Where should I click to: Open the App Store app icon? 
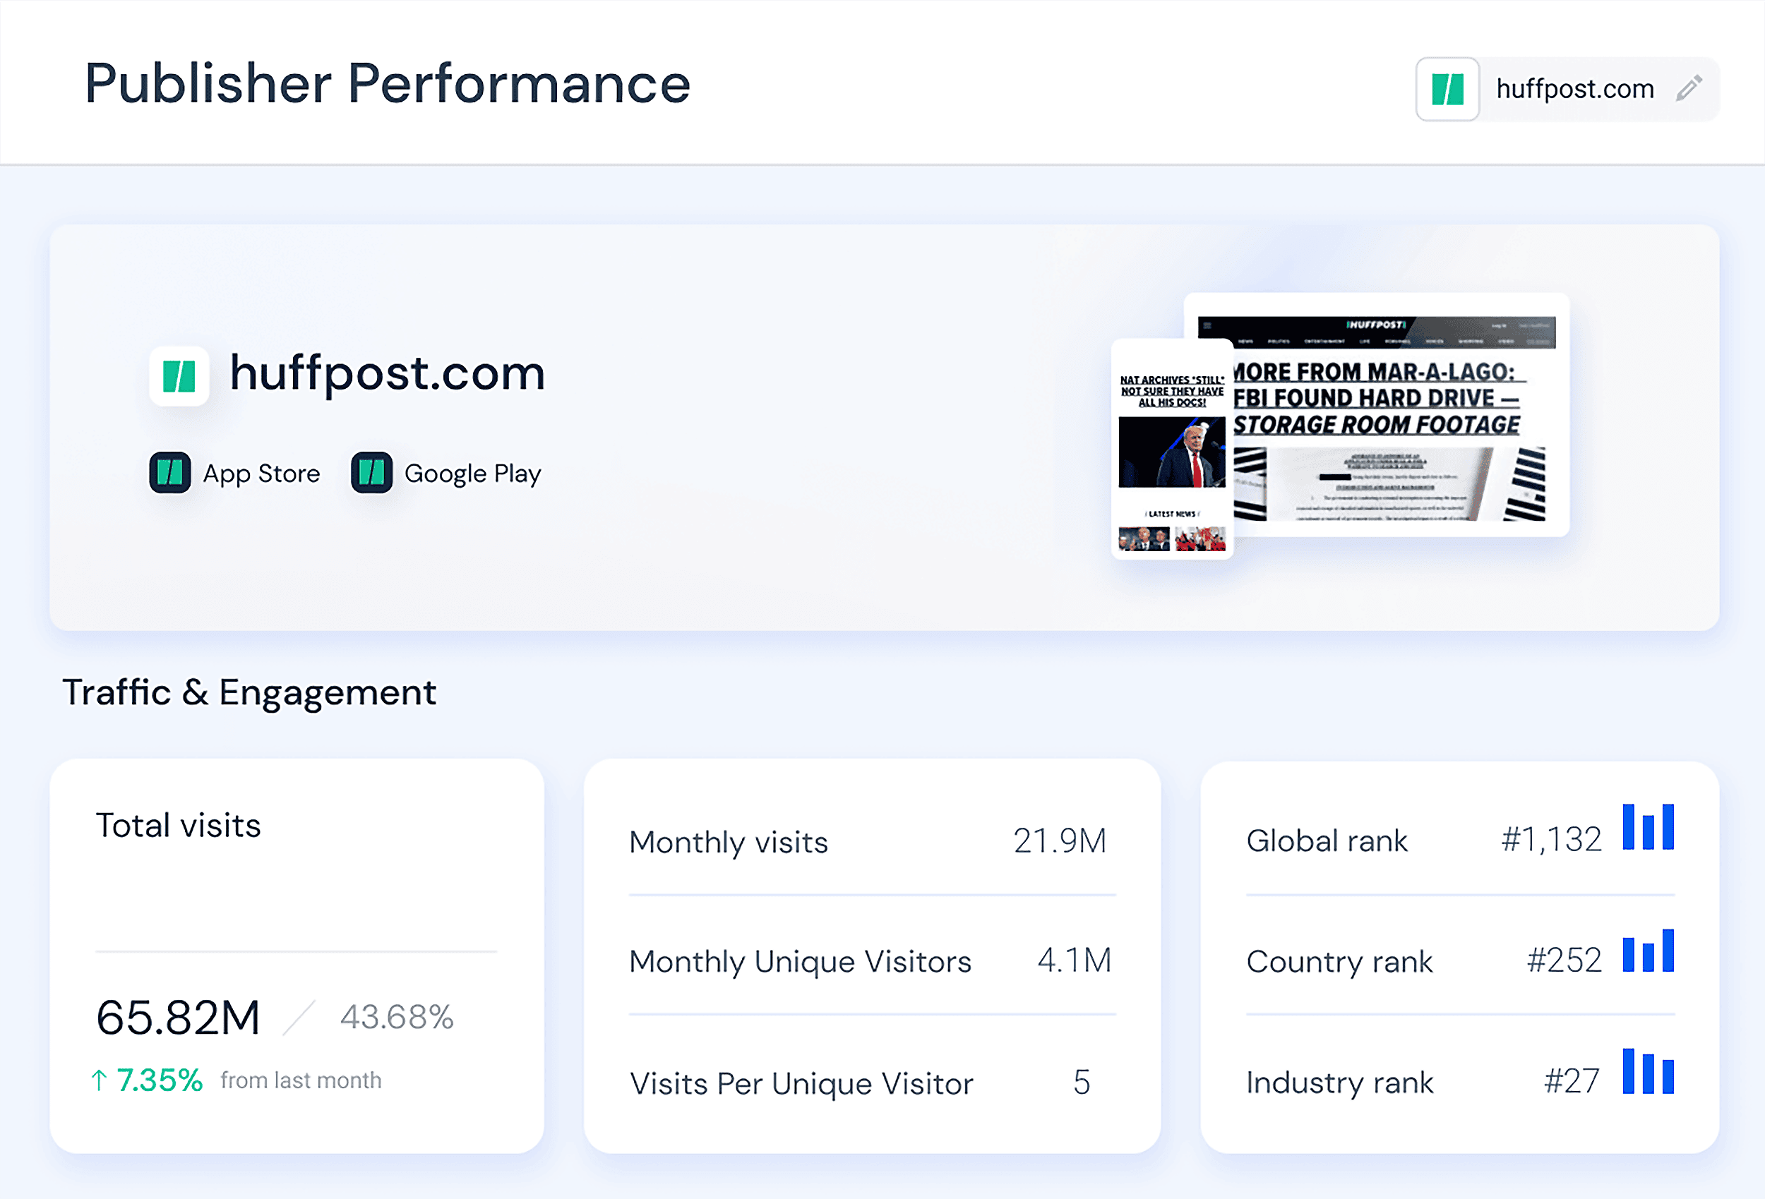point(171,472)
